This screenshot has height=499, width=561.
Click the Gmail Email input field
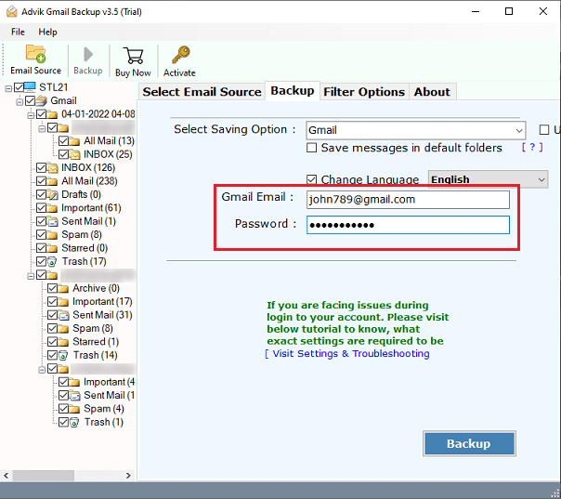click(x=408, y=200)
